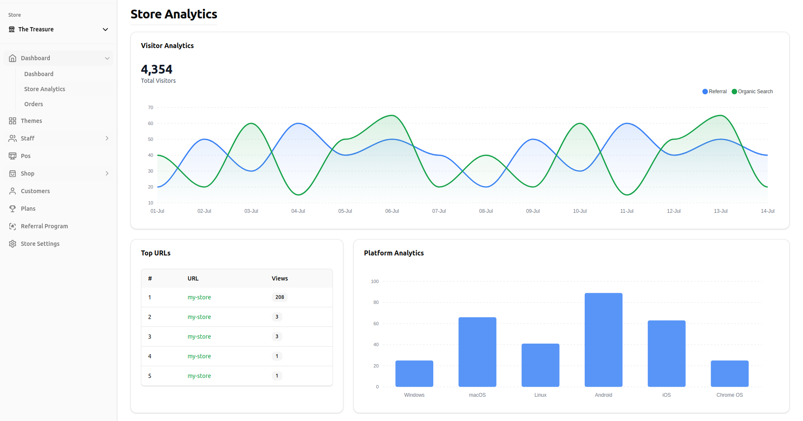Viewport: 803px width, 421px height.
Task: Toggle the Organic Search legend series
Action: click(x=752, y=92)
